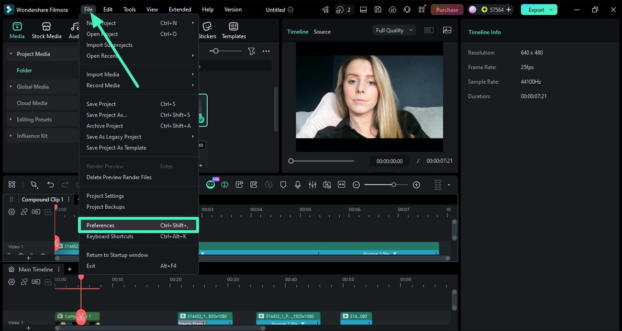Open the Save As Legacy Project submenu

(x=139, y=137)
